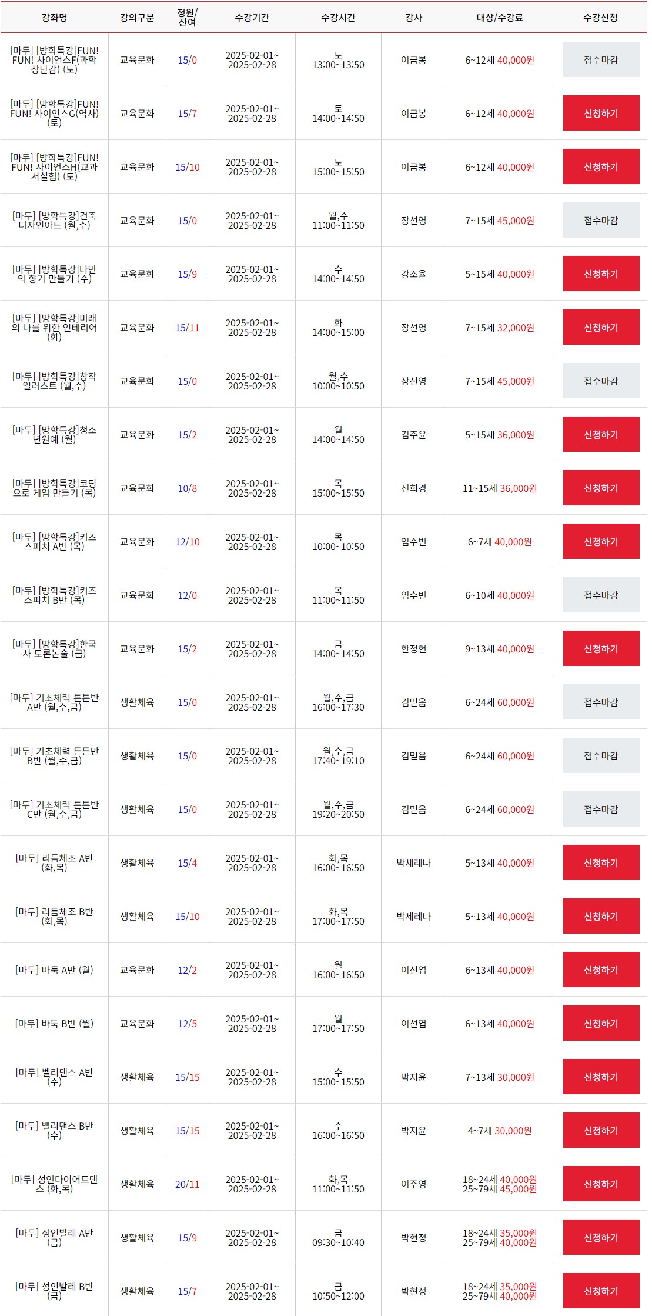Apply for 한국사 토론논술 (금) course
This screenshot has width=652, height=1316.
click(601, 648)
